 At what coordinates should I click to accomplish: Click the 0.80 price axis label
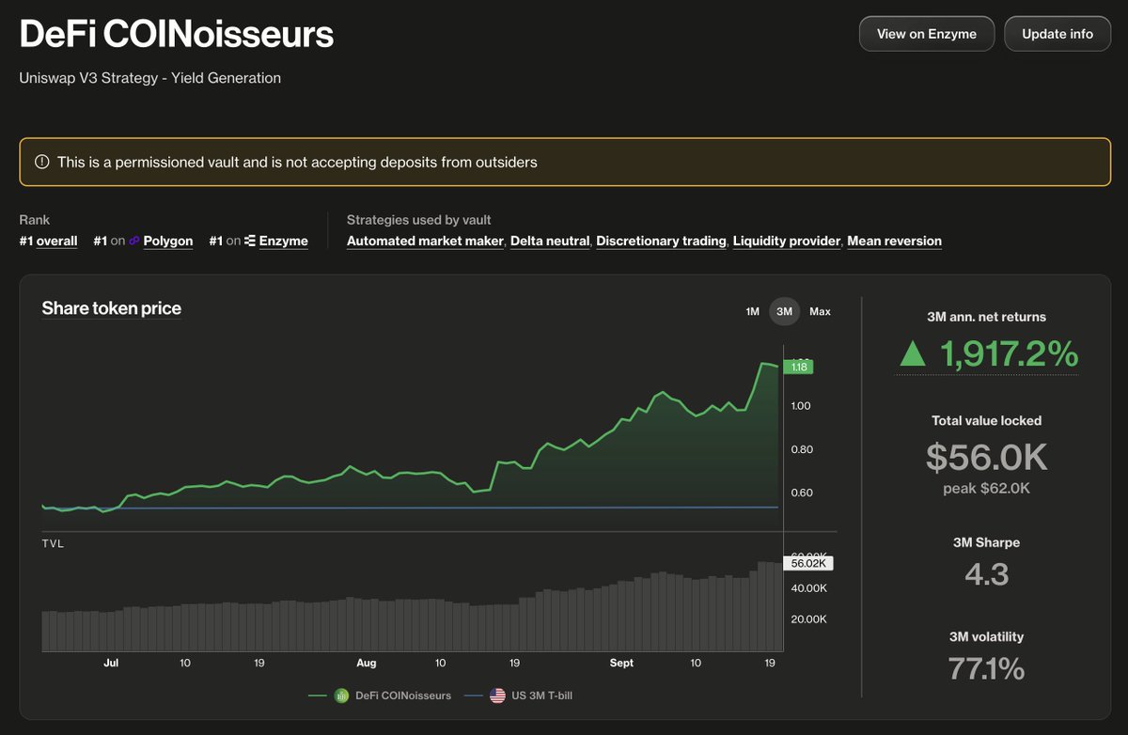pyautogui.click(x=801, y=449)
